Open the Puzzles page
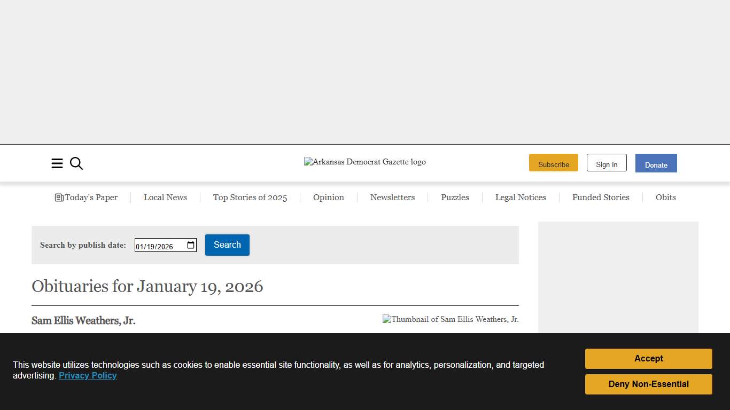 coord(455,198)
